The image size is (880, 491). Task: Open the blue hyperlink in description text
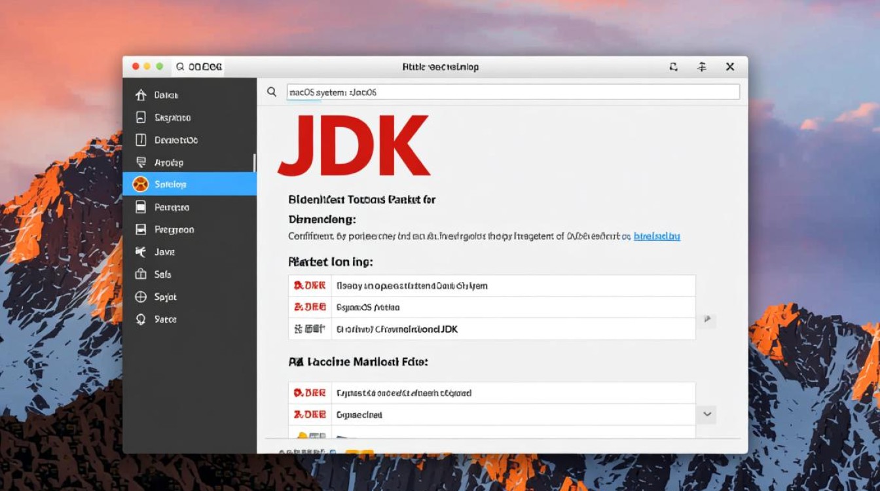pos(657,236)
